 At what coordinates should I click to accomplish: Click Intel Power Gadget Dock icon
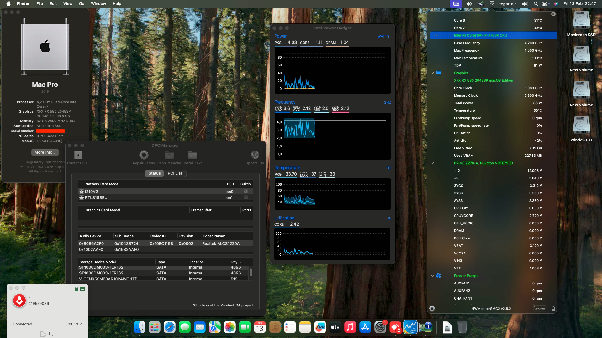(x=410, y=327)
